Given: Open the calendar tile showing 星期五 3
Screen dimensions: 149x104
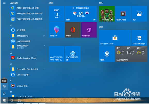Looking at the screenshot, I should pos(57,14).
